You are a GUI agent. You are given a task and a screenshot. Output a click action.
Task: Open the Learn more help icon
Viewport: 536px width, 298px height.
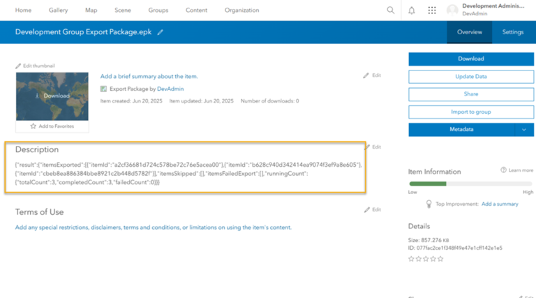504,170
